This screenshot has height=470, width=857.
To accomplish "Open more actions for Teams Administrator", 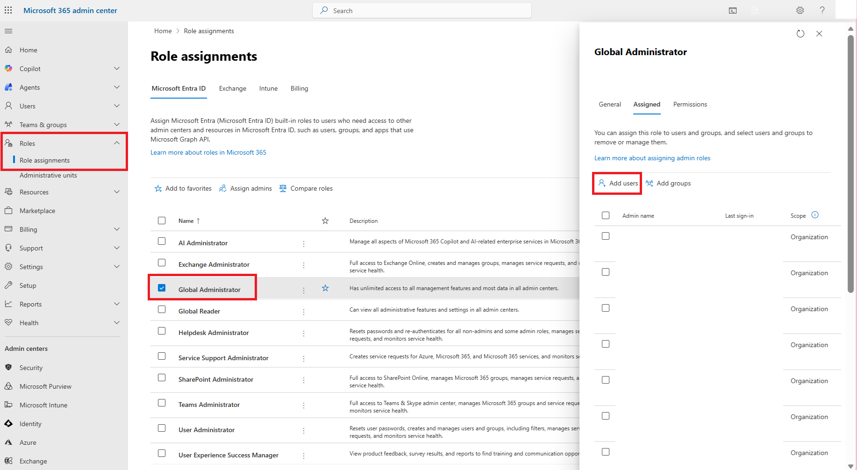I will [304, 405].
